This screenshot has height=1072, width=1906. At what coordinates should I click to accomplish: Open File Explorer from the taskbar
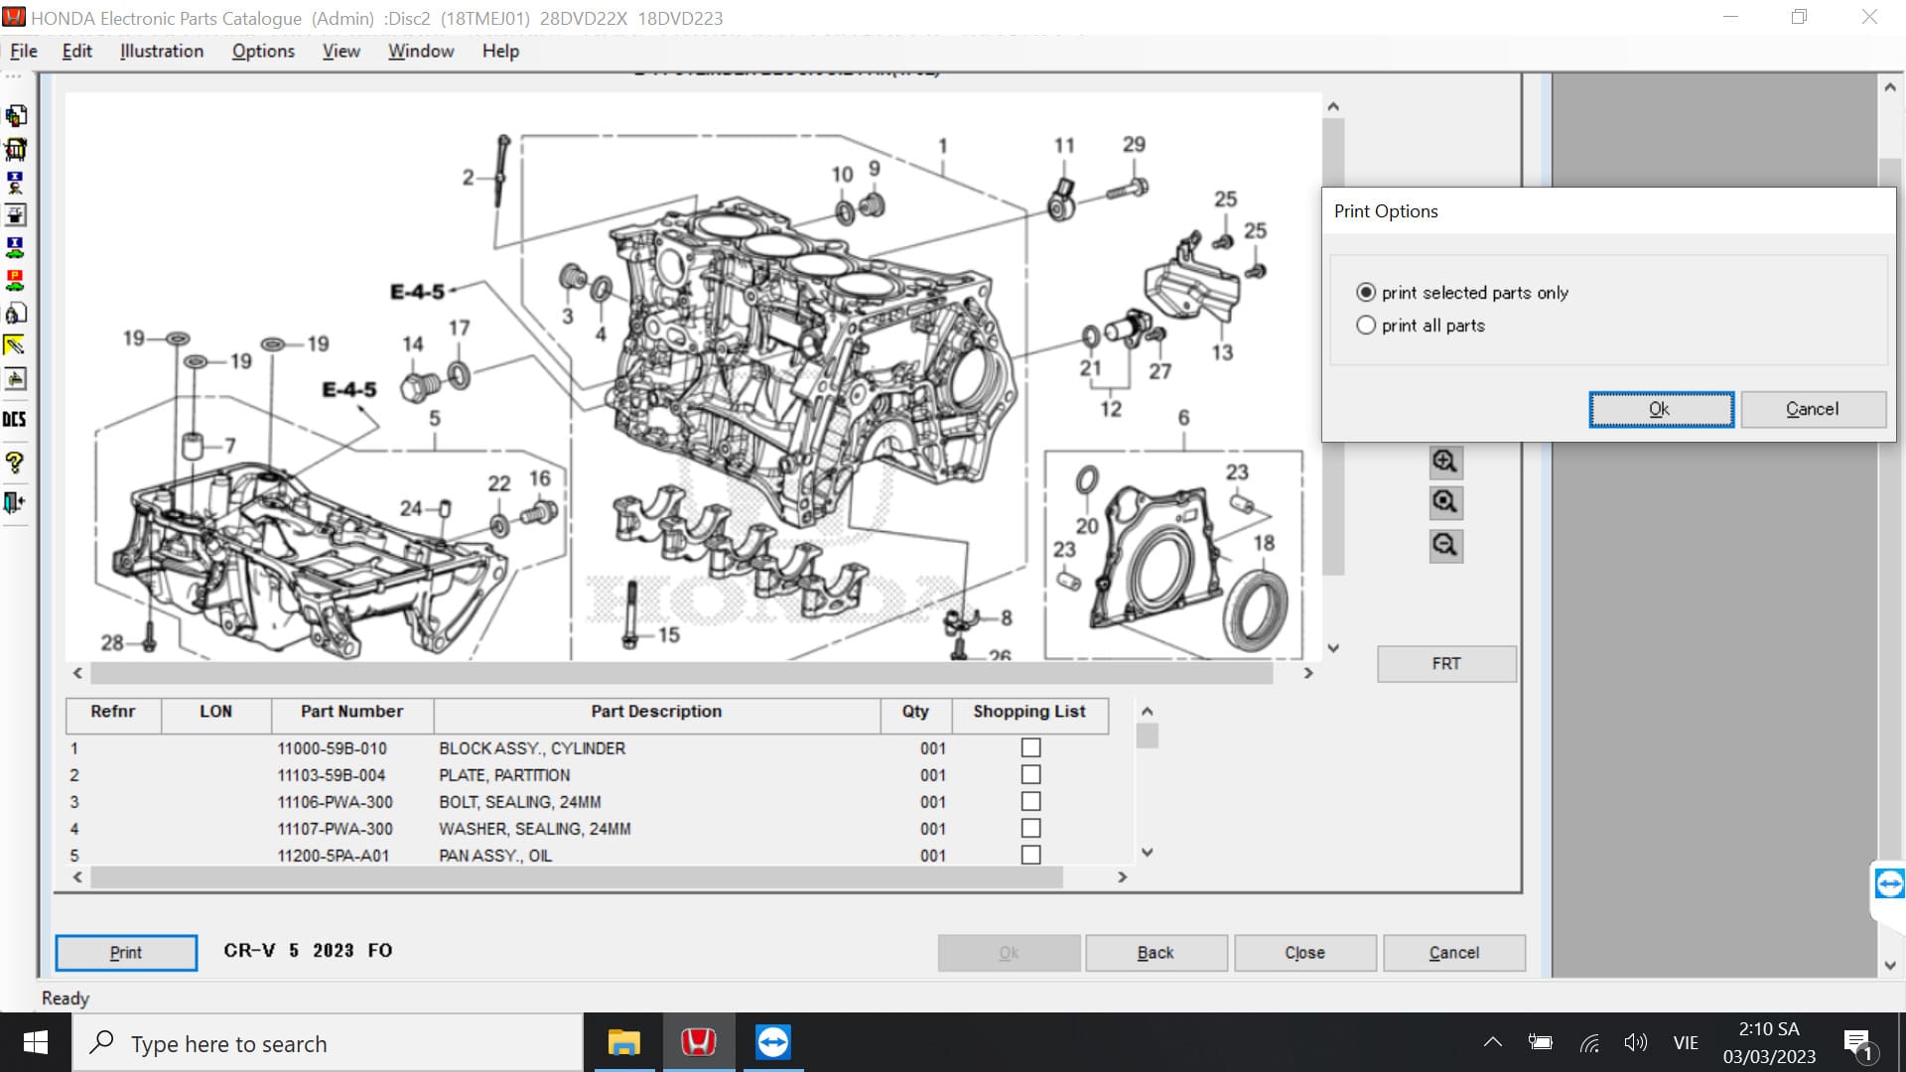coord(624,1042)
